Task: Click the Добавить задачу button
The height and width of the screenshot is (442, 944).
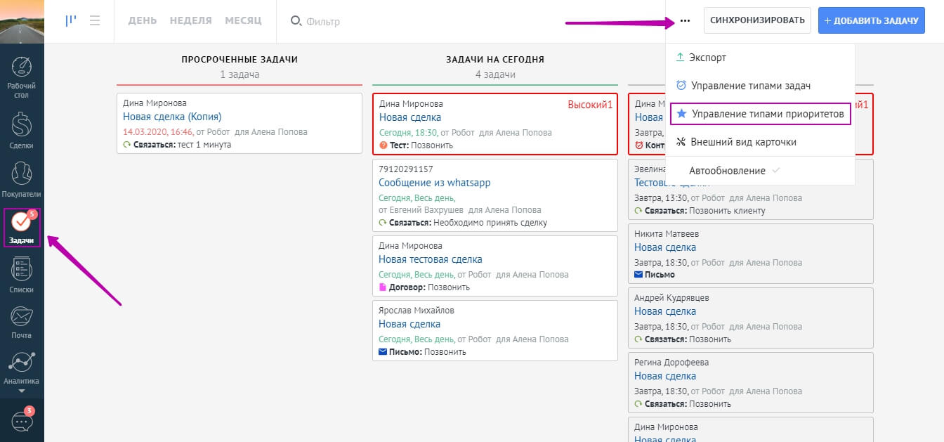Action: pos(871,20)
